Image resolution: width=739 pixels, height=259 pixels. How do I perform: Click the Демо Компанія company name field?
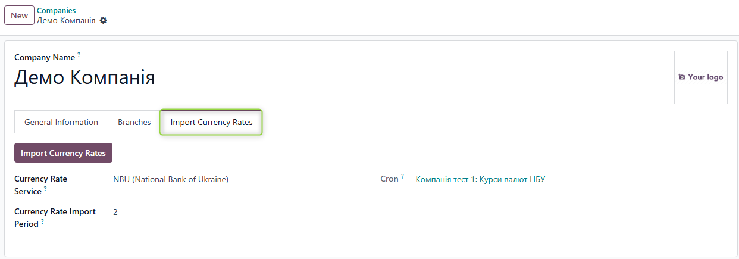coord(84,78)
